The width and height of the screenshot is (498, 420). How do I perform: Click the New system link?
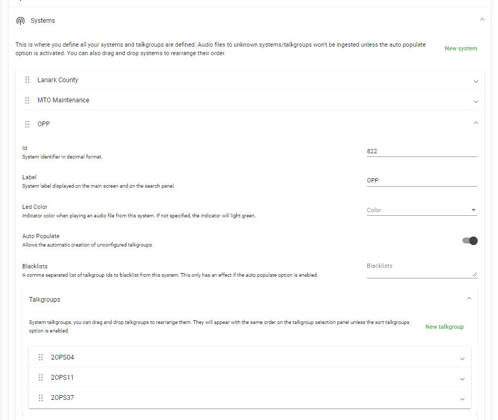(x=460, y=48)
